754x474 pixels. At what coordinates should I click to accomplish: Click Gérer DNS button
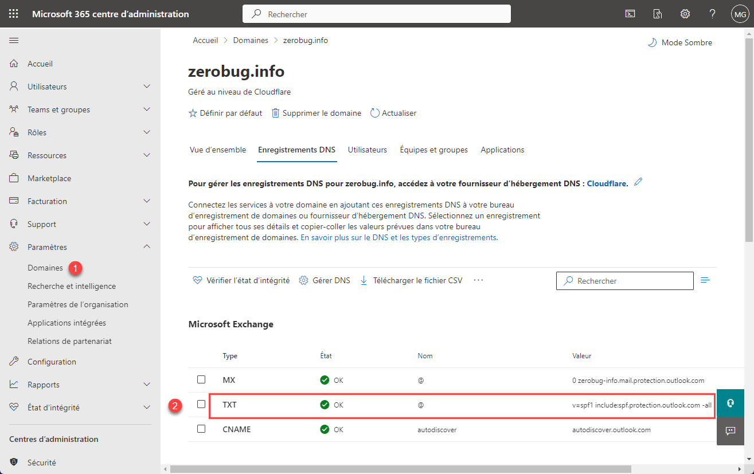[325, 280]
